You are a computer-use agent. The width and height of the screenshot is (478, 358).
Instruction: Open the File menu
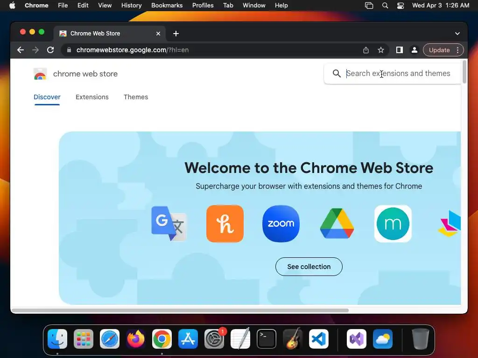coord(63,6)
